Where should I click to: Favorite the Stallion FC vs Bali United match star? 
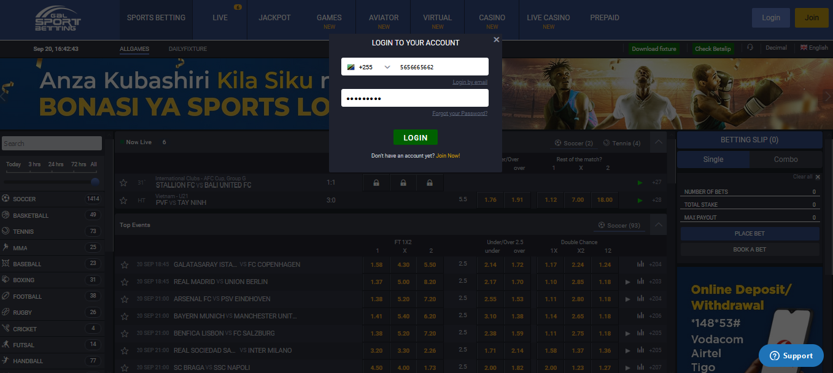click(x=123, y=183)
